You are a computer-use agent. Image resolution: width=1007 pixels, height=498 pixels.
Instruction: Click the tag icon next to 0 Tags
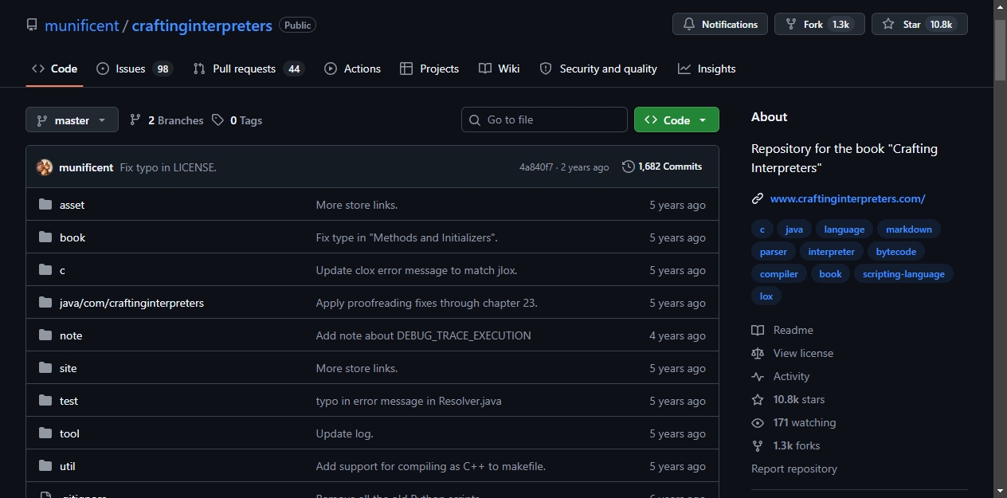click(218, 120)
